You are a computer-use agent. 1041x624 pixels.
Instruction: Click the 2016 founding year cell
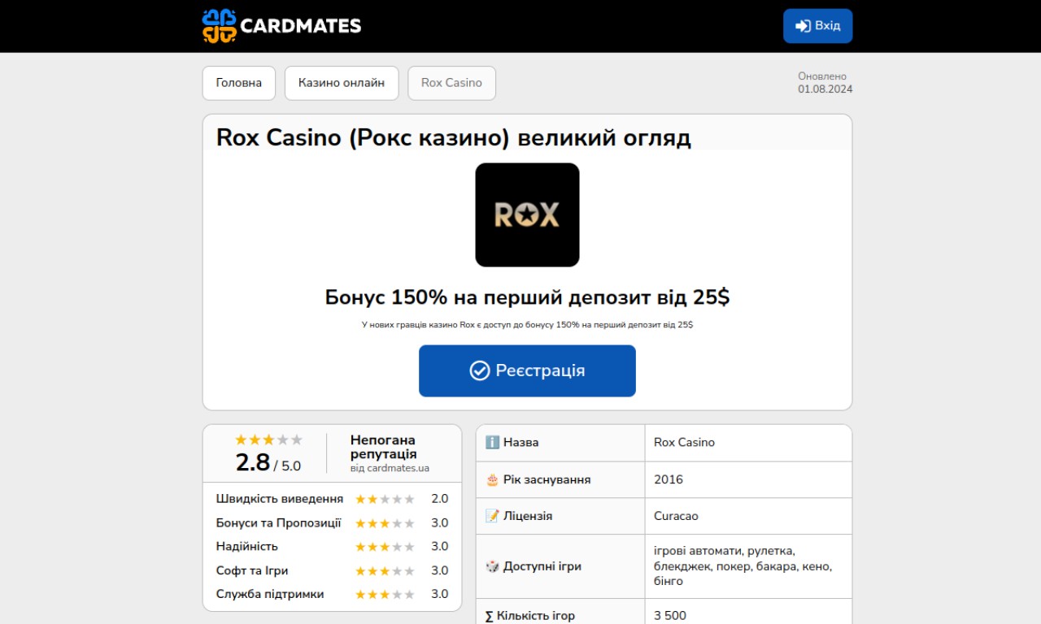[x=748, y=479]
